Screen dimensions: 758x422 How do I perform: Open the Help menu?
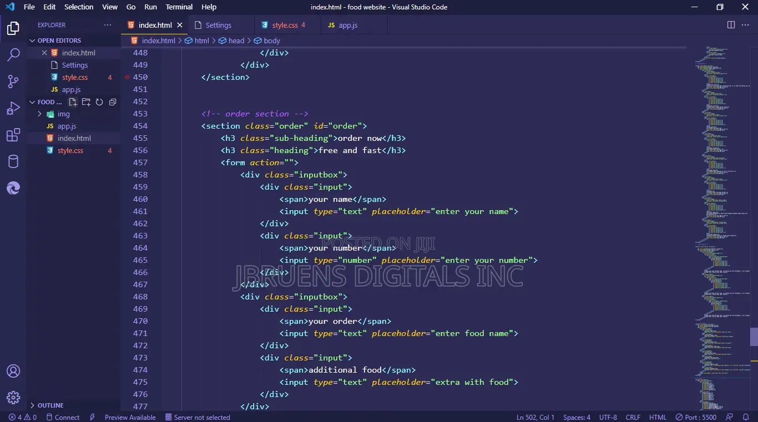click(x=209, y=7)
